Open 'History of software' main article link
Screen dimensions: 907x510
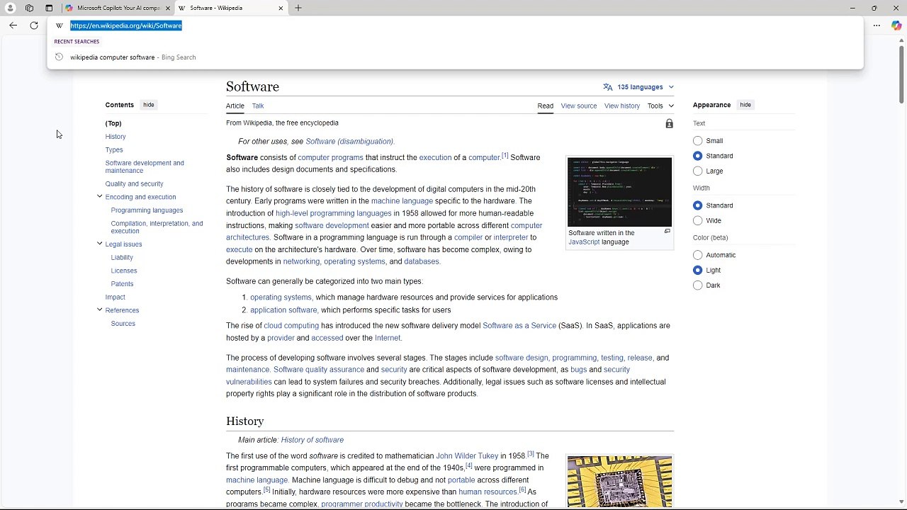click(x=312, y=440)
